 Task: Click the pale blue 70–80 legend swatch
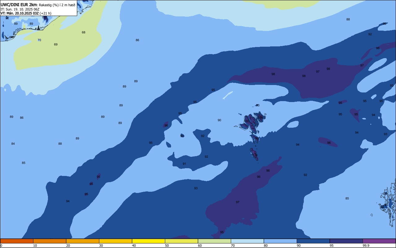point(247,241)
